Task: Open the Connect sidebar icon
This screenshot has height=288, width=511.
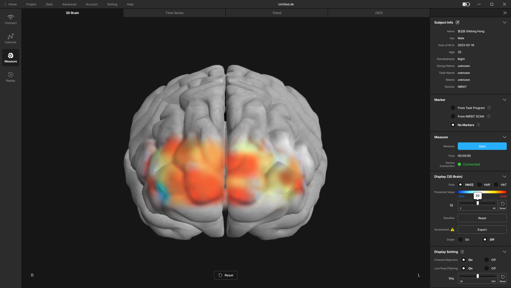Action: [10, 19]
